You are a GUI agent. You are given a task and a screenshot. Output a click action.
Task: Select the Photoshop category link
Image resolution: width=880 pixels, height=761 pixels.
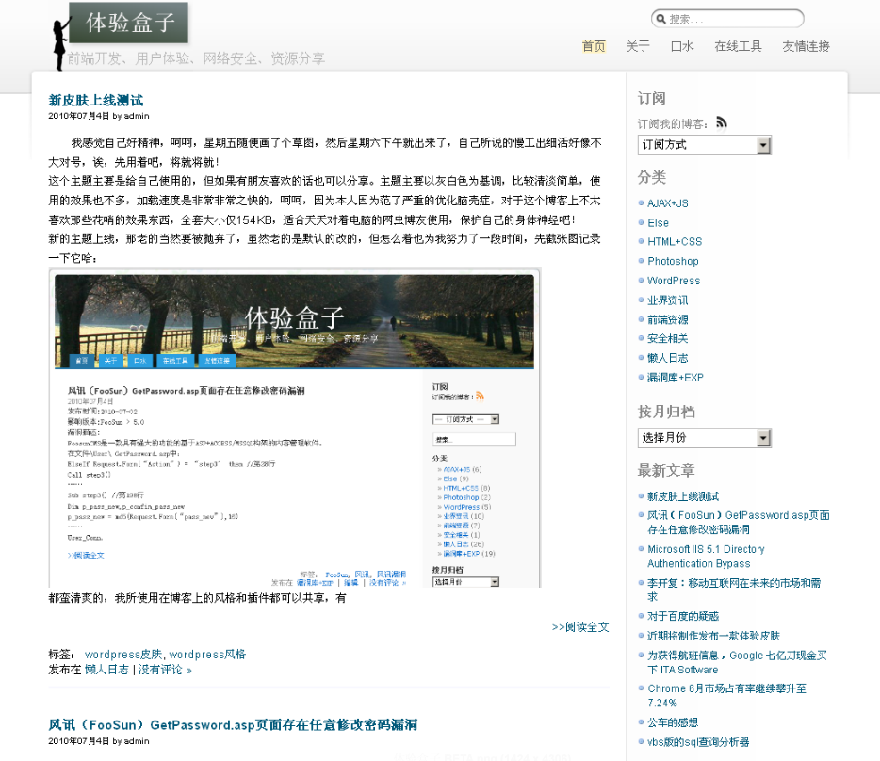coord(673,261)
